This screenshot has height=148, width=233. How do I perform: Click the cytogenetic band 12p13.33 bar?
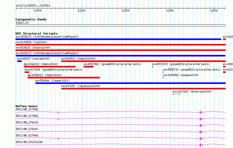tap(120, 25)
